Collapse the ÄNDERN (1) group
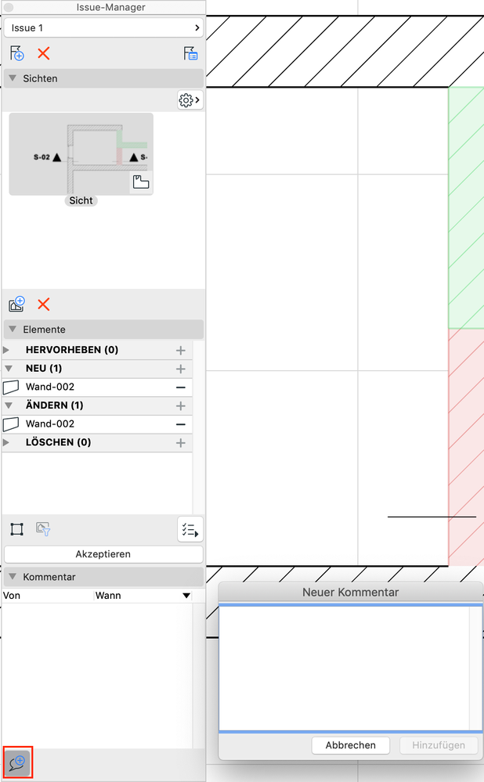The width and height of the screenshot is (484, 782). 8,405
